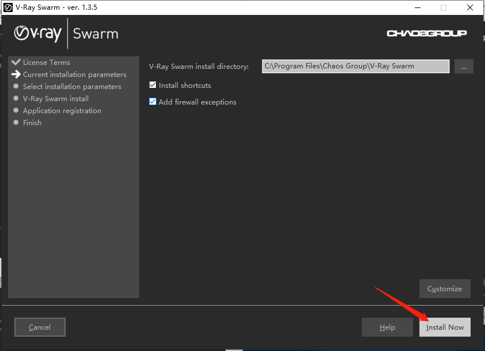Viewport: 485px width, 351px height.
Task: Select 'Select installation parameters' step
Action: point(72,87)
